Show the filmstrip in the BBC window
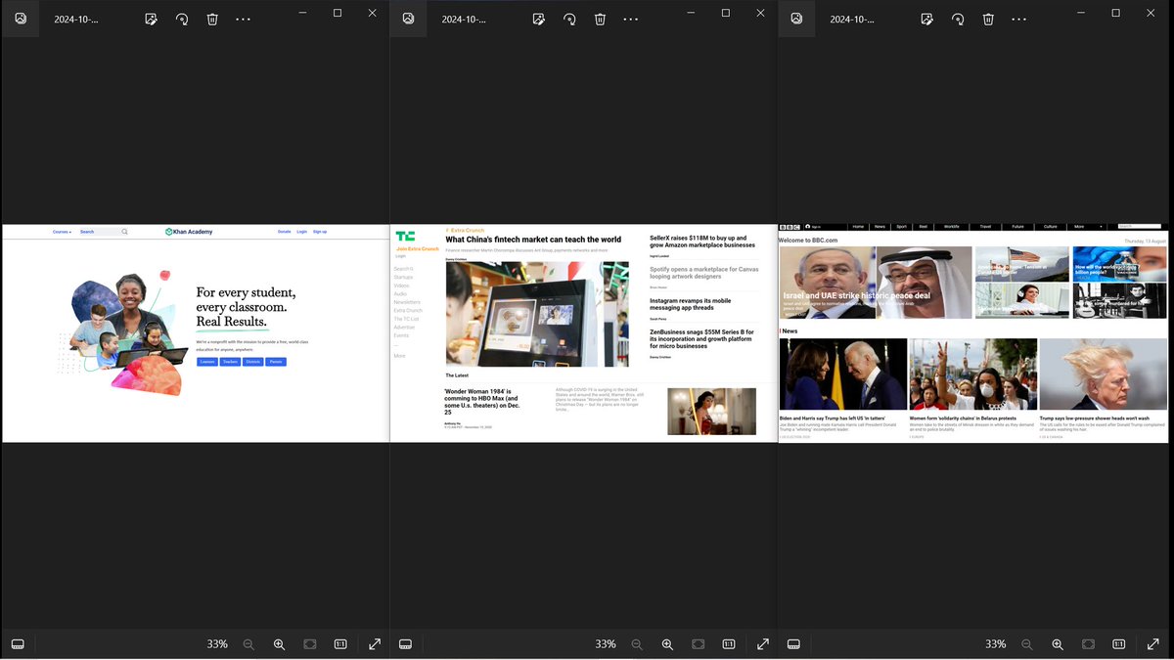This screenshot has height=660, width=1174. pos(793,644)
